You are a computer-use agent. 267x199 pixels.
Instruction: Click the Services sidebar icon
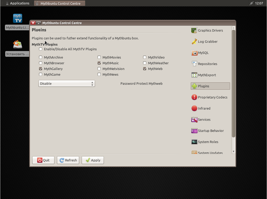click(x=194, y=119)
